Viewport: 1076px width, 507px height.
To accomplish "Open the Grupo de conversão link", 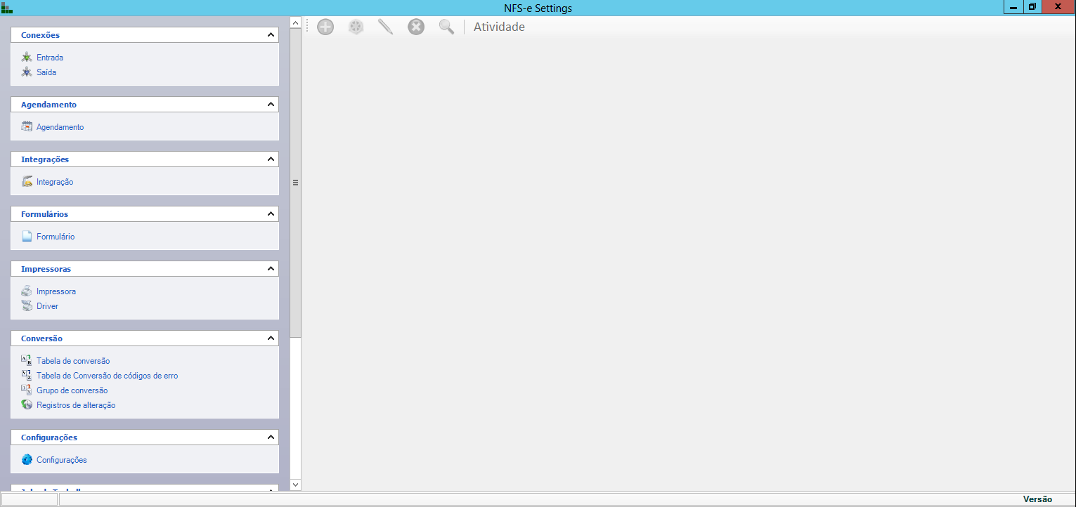I will click(x=72, y=390).
